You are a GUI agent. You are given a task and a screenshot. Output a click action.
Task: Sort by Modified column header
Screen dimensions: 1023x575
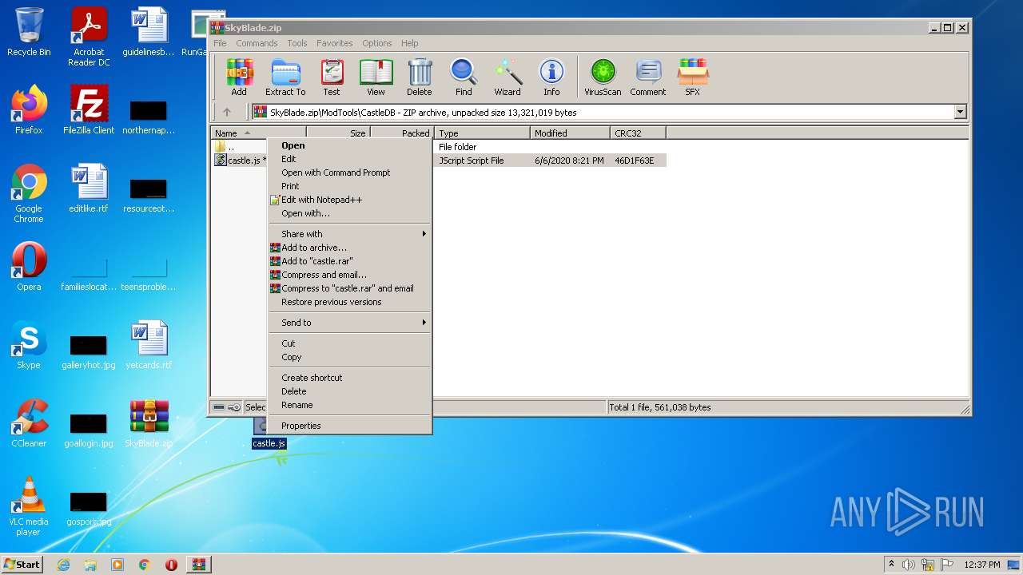pyautogui.click(x=570, y=133)
